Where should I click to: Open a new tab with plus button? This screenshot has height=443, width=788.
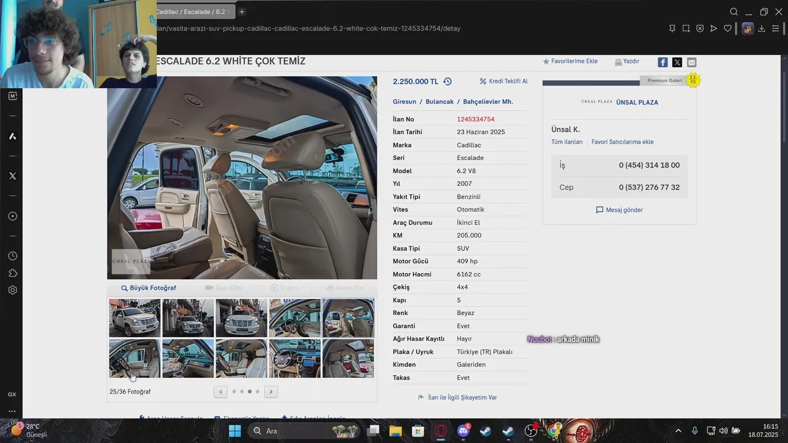[242, 12]
